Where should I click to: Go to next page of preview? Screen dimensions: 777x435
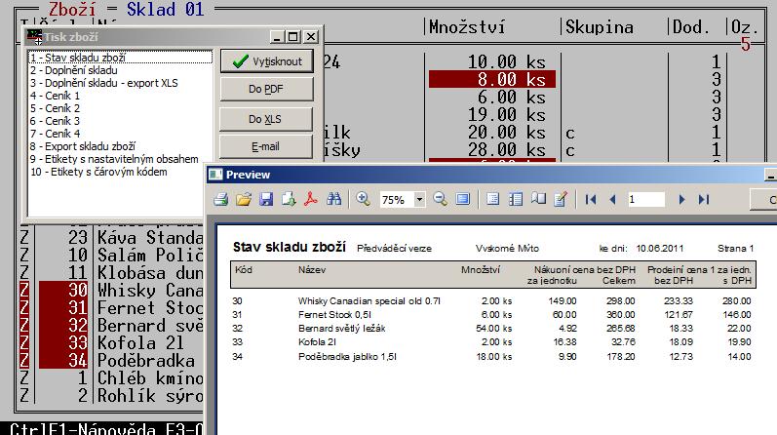click(681, 199)
